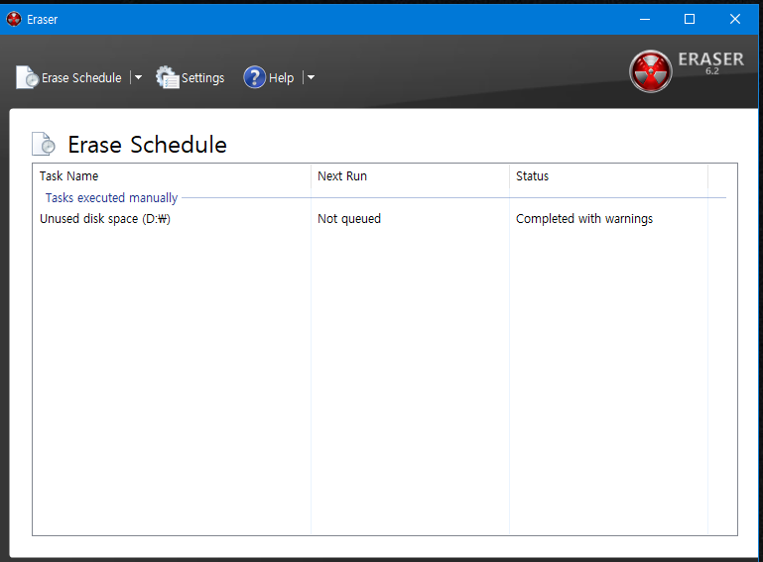This screenshot has height=562, width=763.
Task: Open the Erase Schedule dropdown arrow
Action: pyautogui.click(x=138, y=77)
